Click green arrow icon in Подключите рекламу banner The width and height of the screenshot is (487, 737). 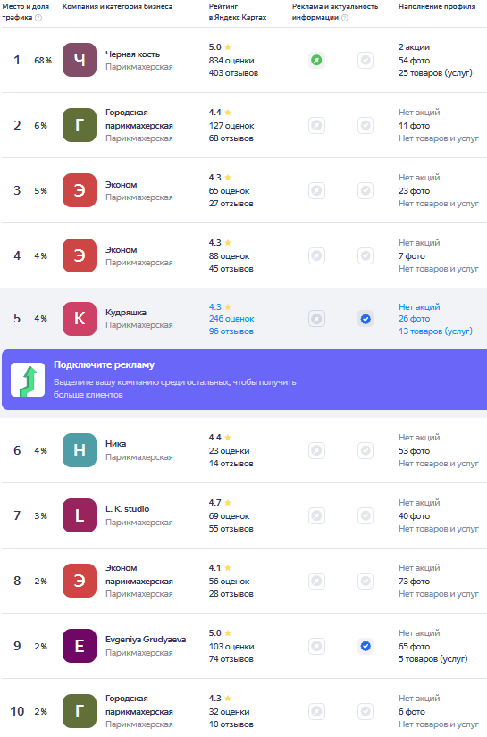pos(28,380)
